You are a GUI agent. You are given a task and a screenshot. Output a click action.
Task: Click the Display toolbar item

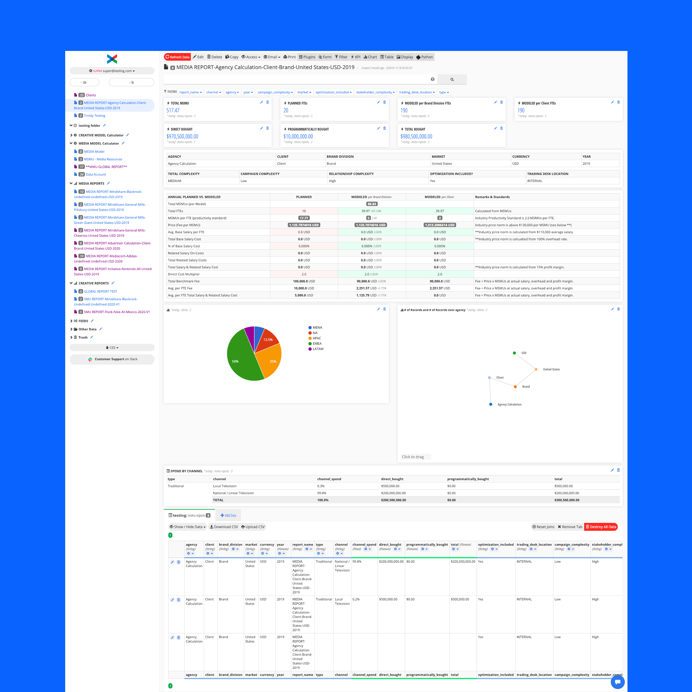pyautogui.click(x=405, y=57)
